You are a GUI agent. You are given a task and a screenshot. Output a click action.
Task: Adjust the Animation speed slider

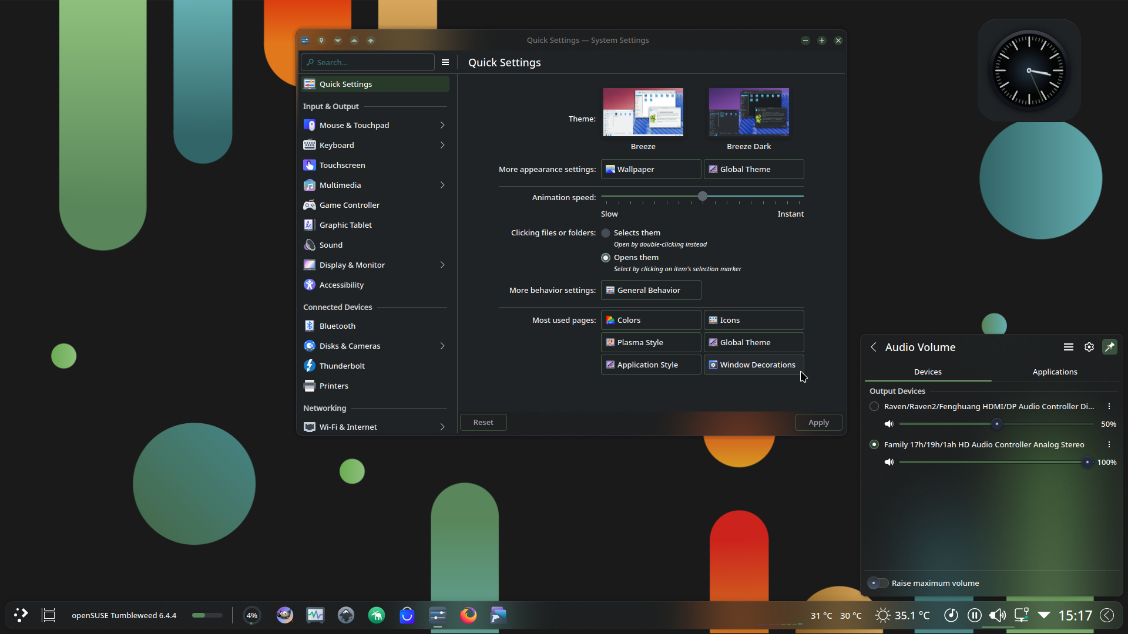(x=703, y=196)
